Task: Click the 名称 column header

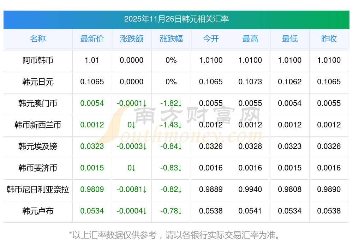Action: point(38,39)
